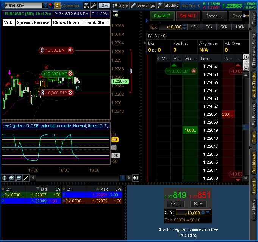The height and width of the screenshot is (242, 258).
Task: Open the Studies menu
Action: 168,6
